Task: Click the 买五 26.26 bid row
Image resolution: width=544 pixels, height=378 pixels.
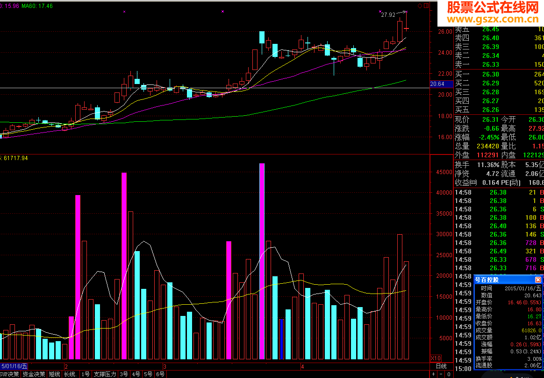Action: [x=499, y=110]
